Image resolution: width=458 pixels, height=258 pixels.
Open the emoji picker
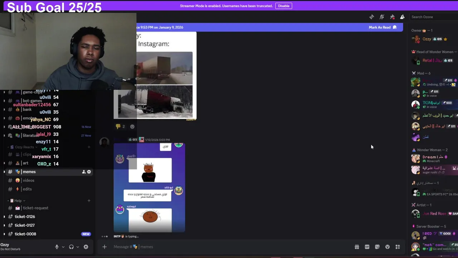pos(387,247)
